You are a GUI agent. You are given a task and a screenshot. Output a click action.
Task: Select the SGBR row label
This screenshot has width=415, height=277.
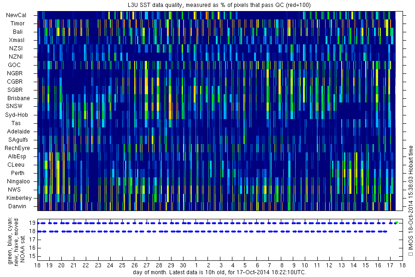(x=15, y=90)
